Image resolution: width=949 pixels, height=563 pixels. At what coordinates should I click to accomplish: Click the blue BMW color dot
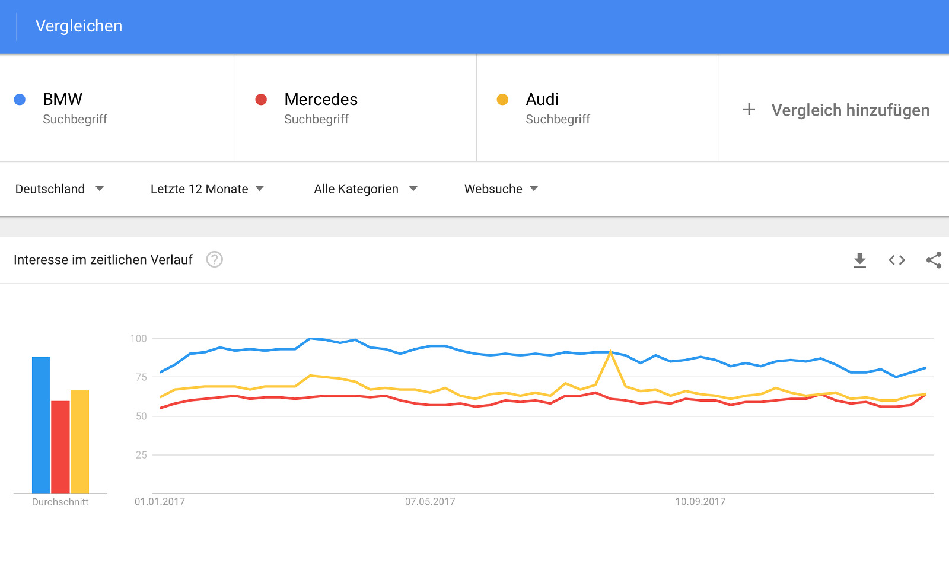tap(20, 100)
